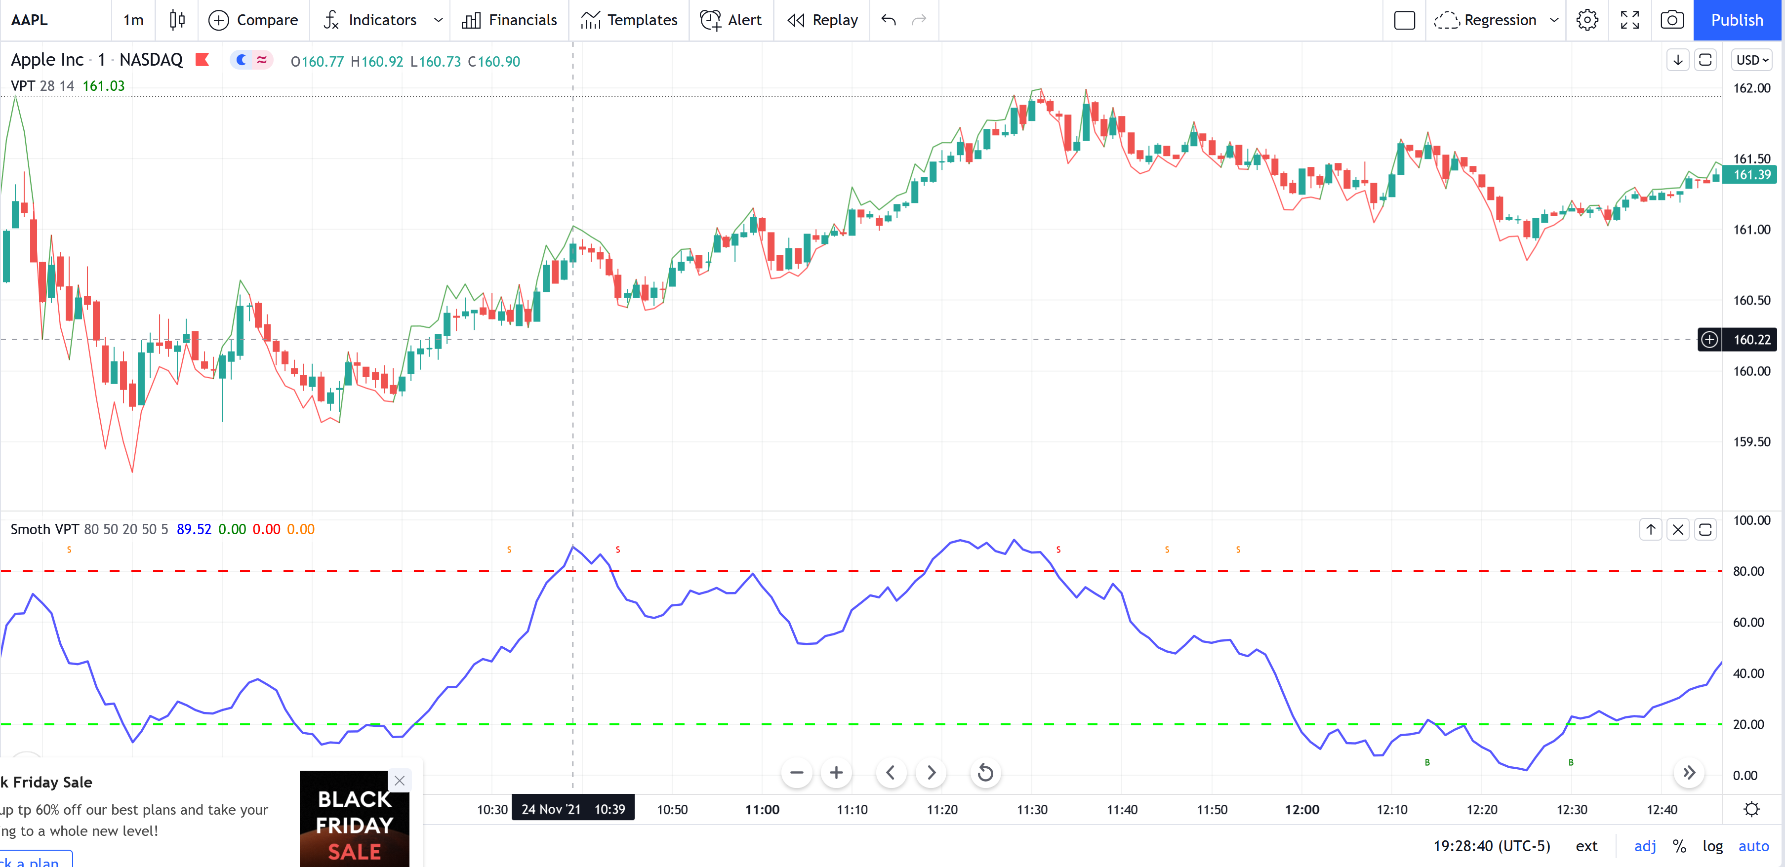The width and height of the screenshot is (1785, 867).
Task: Expand the favorite indicators dropdown arrow
Action: [438, 20]
